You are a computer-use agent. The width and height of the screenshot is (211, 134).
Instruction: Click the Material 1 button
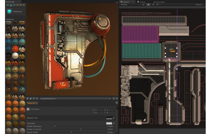tap(32, 103)
